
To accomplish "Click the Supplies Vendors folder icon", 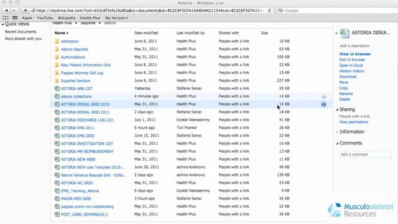I will pos(57,80).
